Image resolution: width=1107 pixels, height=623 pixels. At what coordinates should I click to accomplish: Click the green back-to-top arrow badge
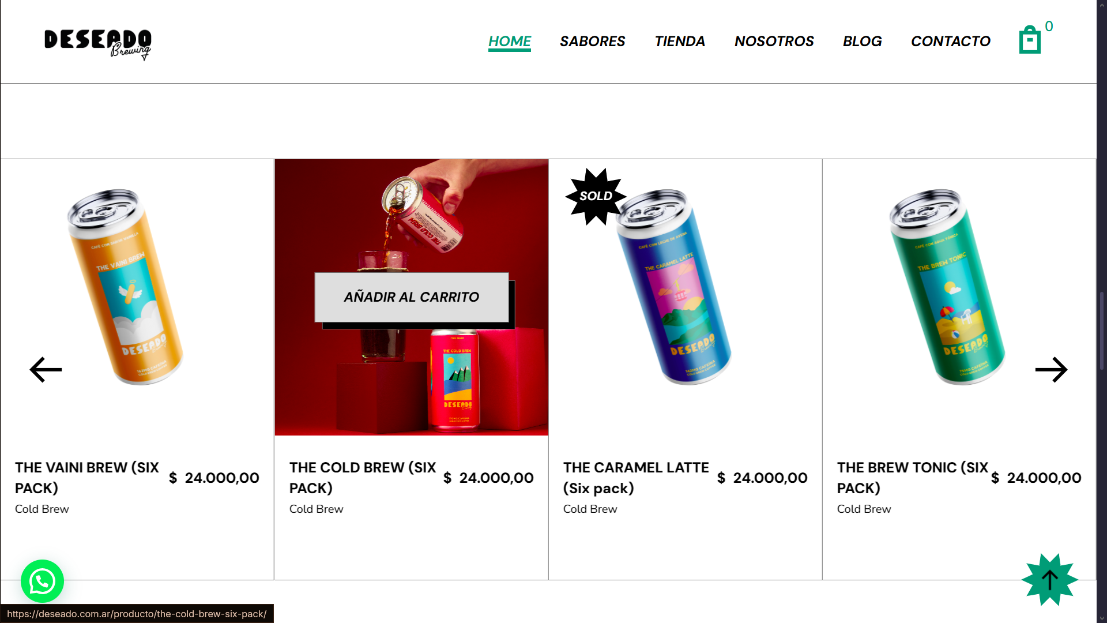1050,580
